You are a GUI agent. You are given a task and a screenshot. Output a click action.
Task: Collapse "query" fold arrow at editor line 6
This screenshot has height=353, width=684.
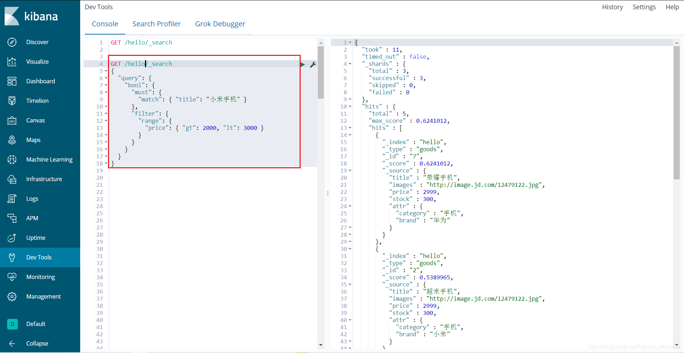[x=106, y=78]
